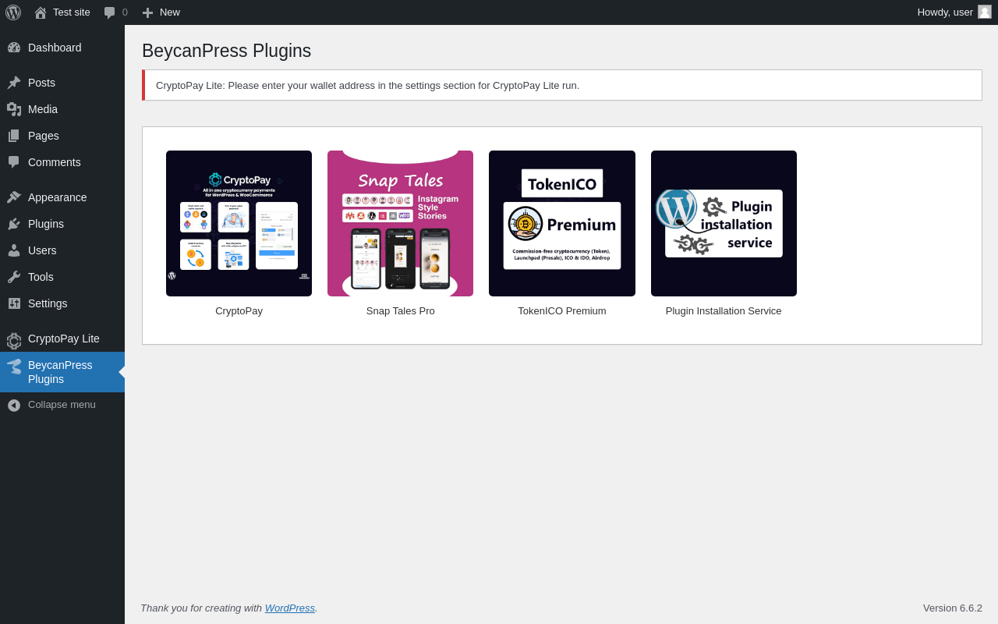Click the home icon beside Test site
Screen dimensions: 998x624
click(41, 12)
